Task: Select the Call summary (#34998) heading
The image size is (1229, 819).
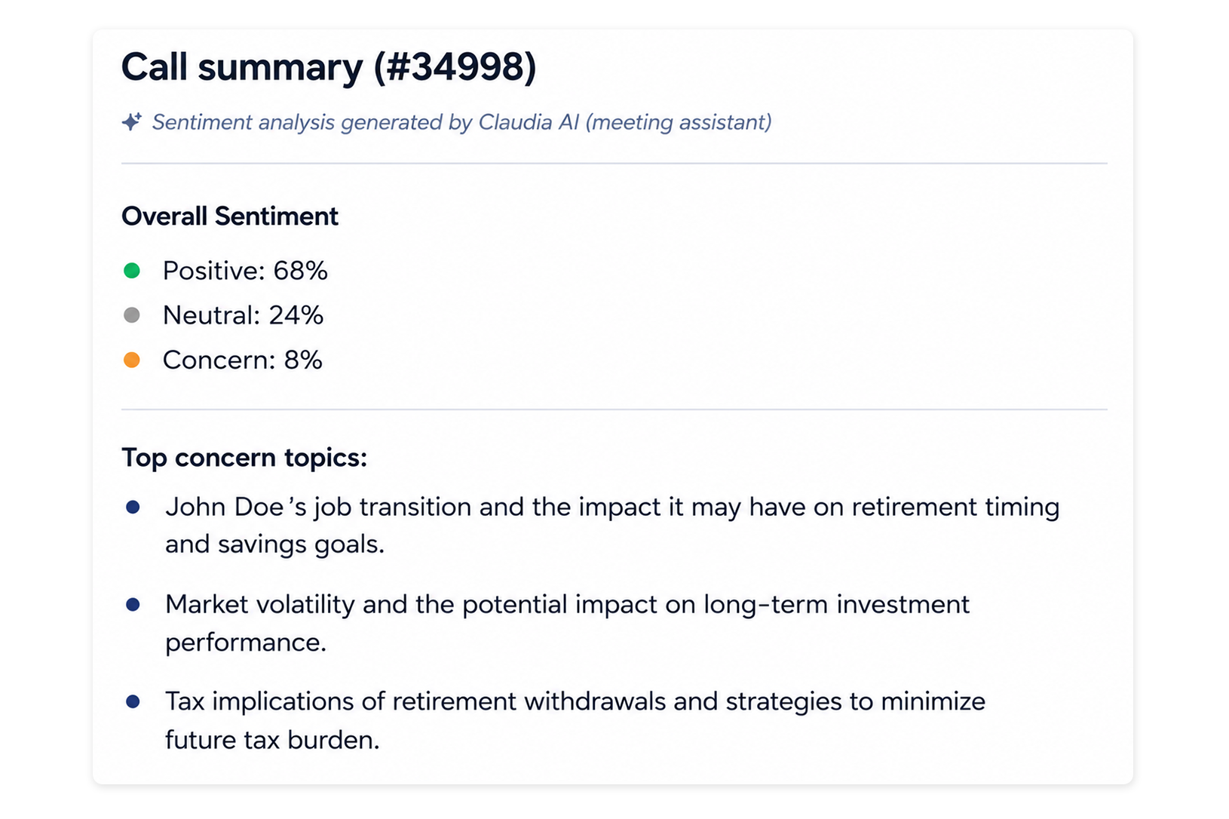Action: coord(329,68)
